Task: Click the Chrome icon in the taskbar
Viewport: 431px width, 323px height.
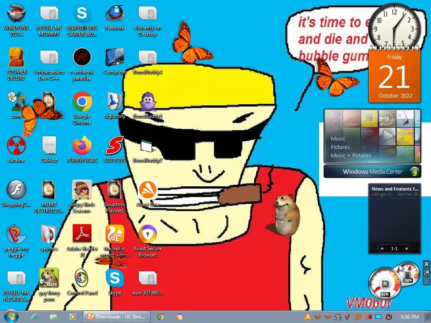Action: [x=160, y=317]
